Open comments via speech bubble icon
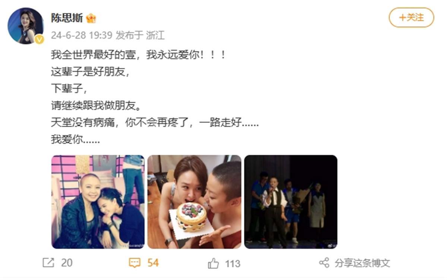Viewport: 447px width, 280px height. click(x=134, y=263)
